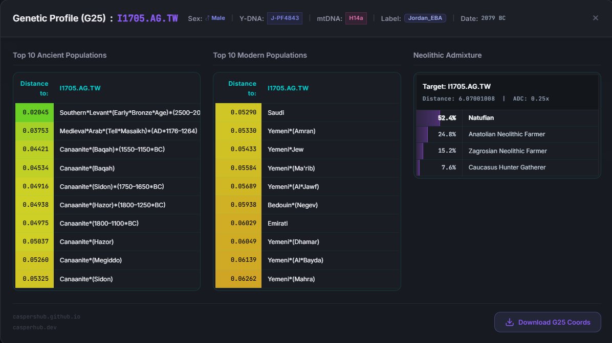Select the Yemeni (Ma'rib) row

pos(308,168)
